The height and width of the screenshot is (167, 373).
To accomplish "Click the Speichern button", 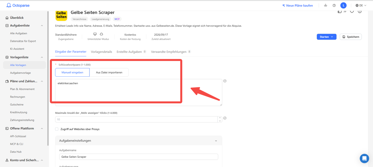I will [x=351, y=37].
